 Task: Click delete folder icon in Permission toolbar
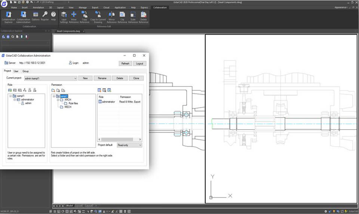tap(58, 90)
